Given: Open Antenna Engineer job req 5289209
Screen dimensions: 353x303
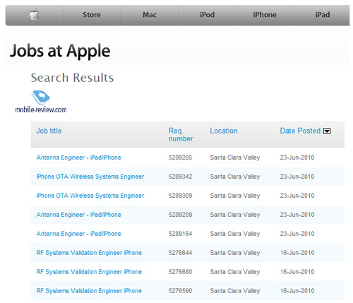Looking at the screenshot, I should pyautogui.click(x=78, y=215).
